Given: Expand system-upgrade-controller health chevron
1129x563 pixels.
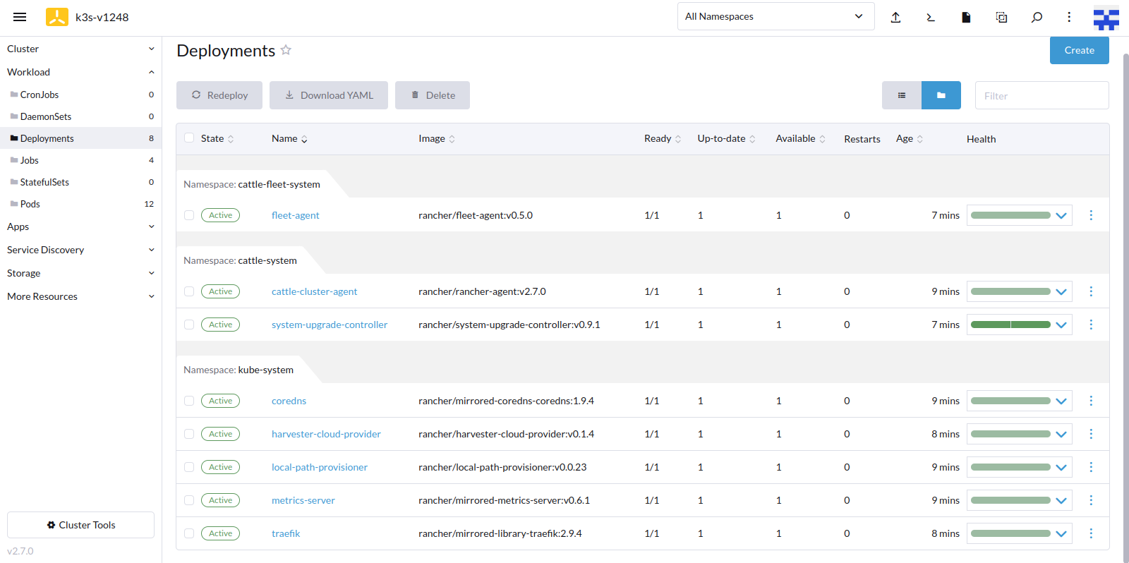Looking at the screenshot, I should pyautogui.click(x=1061, y=325).
